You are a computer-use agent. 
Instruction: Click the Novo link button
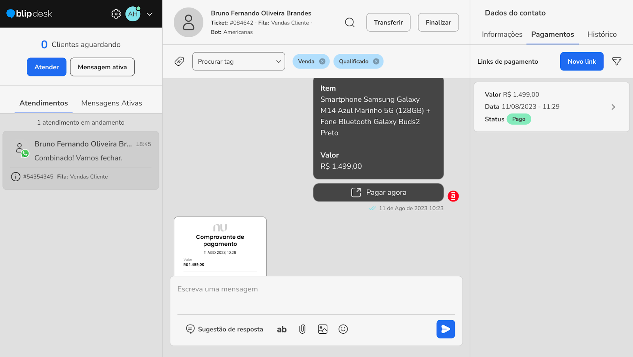click(582, 61)
